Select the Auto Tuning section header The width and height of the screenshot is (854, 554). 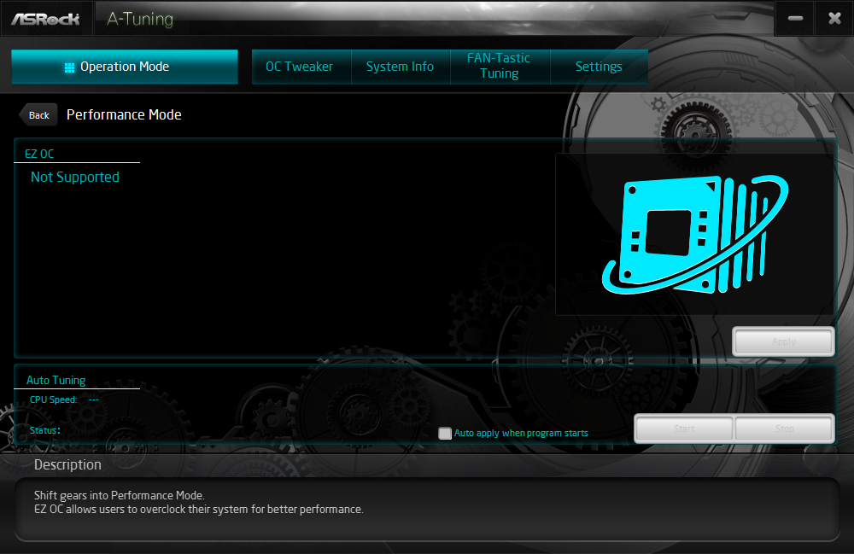[56, 381]
